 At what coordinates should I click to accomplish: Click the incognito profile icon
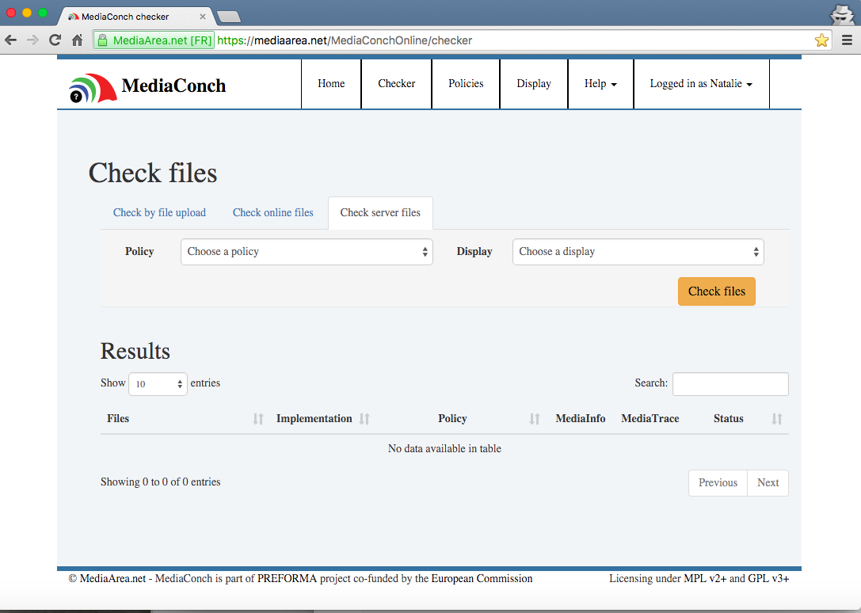[842, 14]
